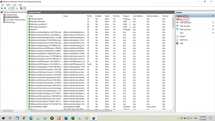Click green check icon of Microsoft.GetHelp rule
Image resolution: width=215 pixels, height=121 pixels.
29,40
